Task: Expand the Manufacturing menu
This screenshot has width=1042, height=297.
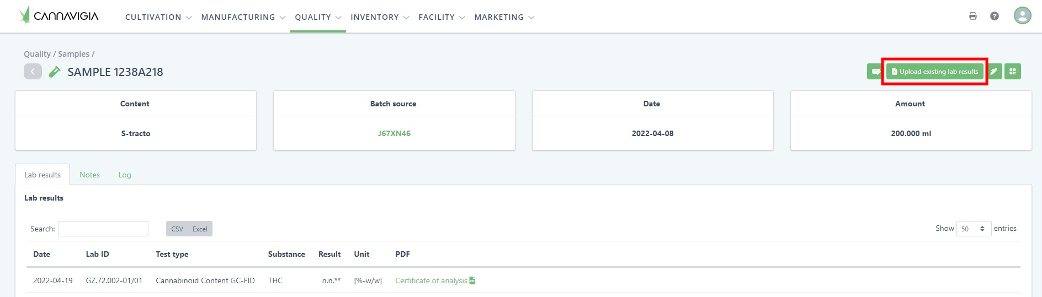Action: 243,17
